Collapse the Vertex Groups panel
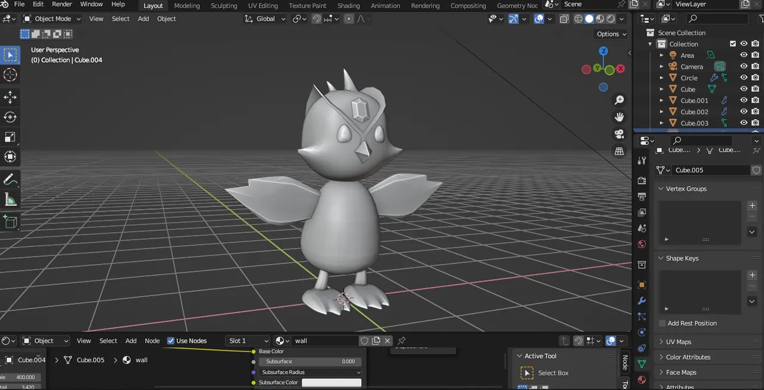Screen dimensions: 764x390 click(x=686, y=188)
